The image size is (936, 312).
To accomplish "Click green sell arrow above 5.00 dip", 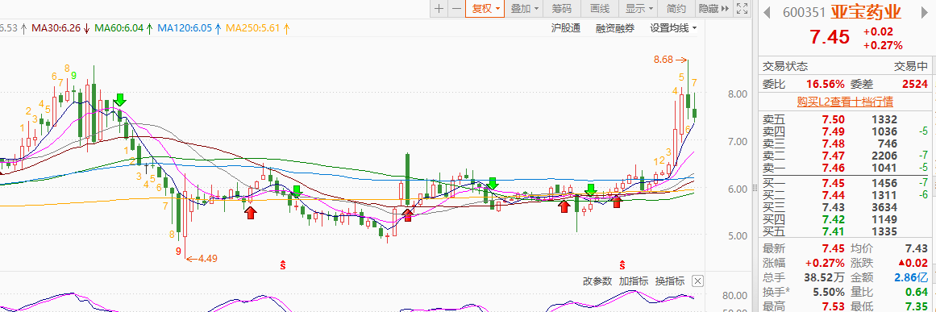I will click(x=590, y=190).
